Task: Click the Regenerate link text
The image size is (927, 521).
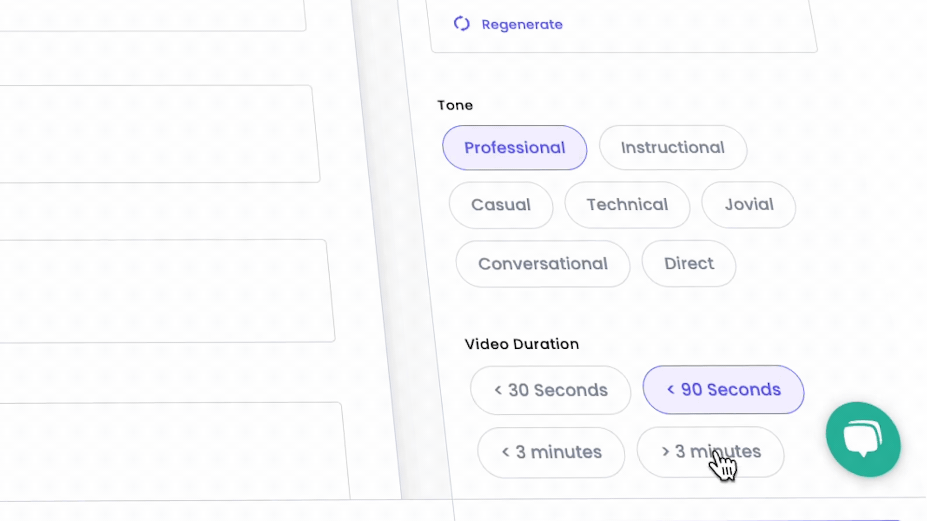Action: [522, 25]
